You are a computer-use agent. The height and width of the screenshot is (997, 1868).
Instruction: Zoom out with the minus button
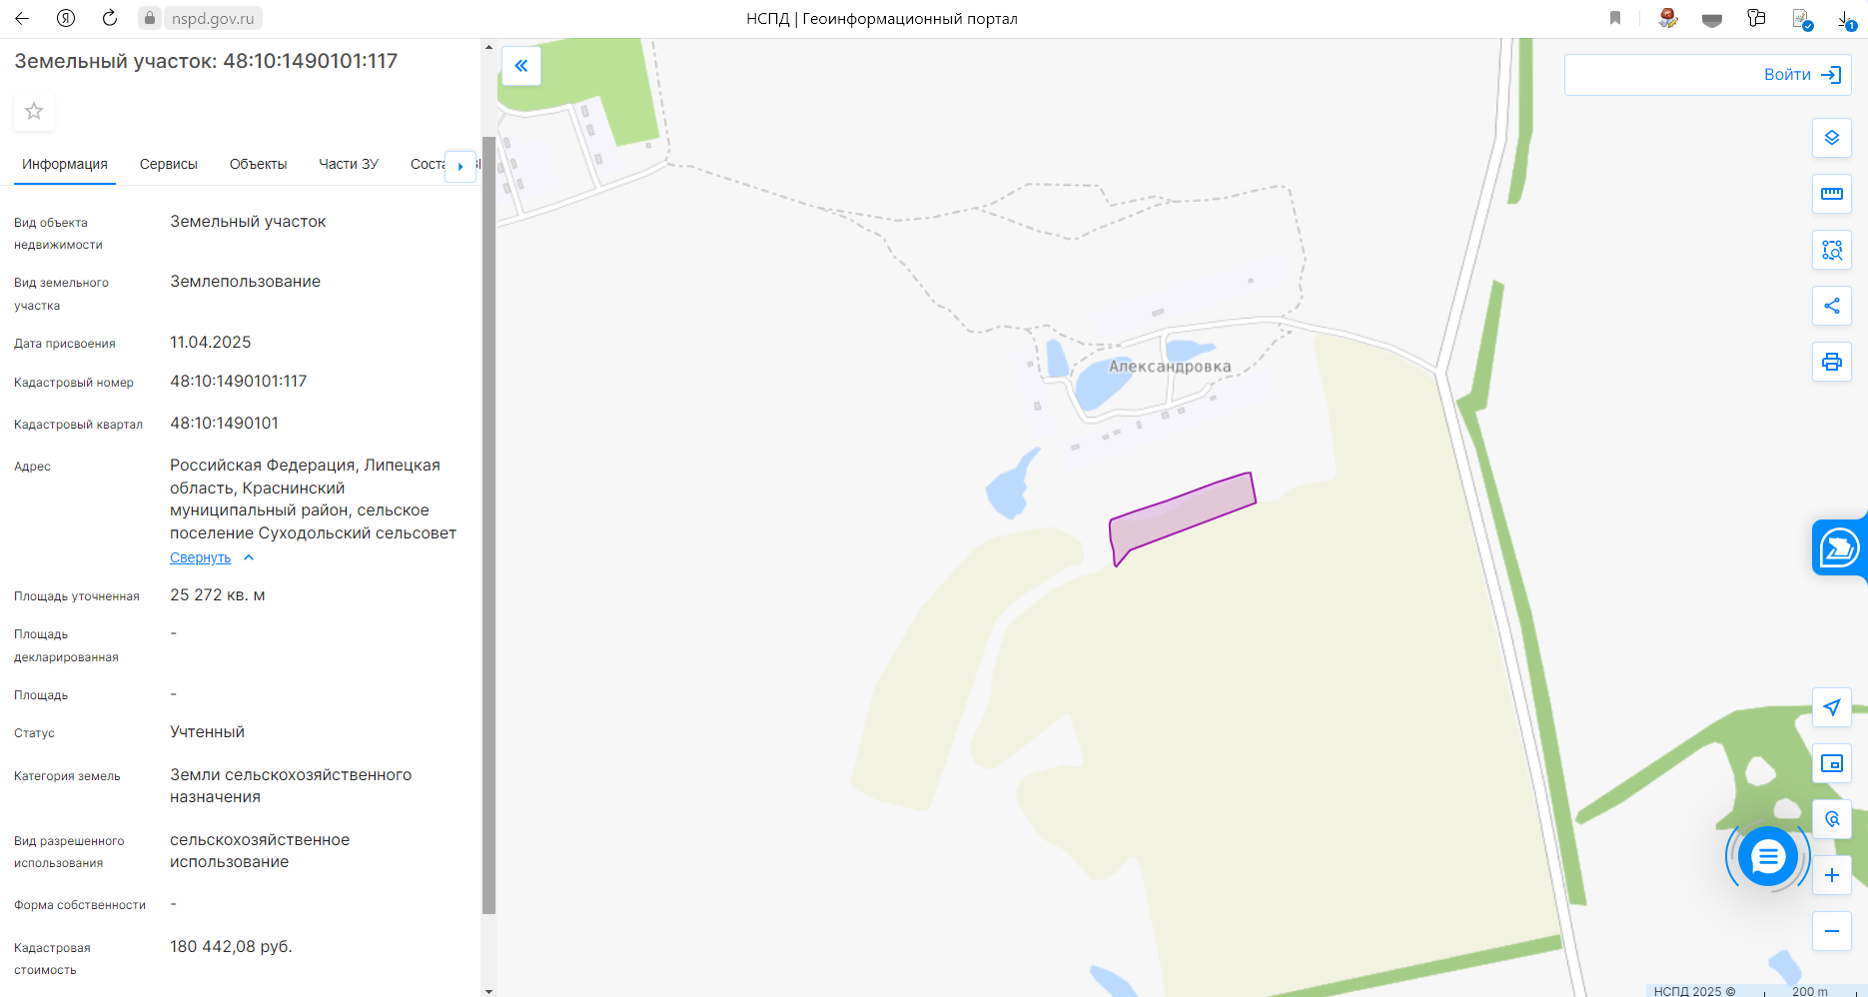tap(1831, 931)
